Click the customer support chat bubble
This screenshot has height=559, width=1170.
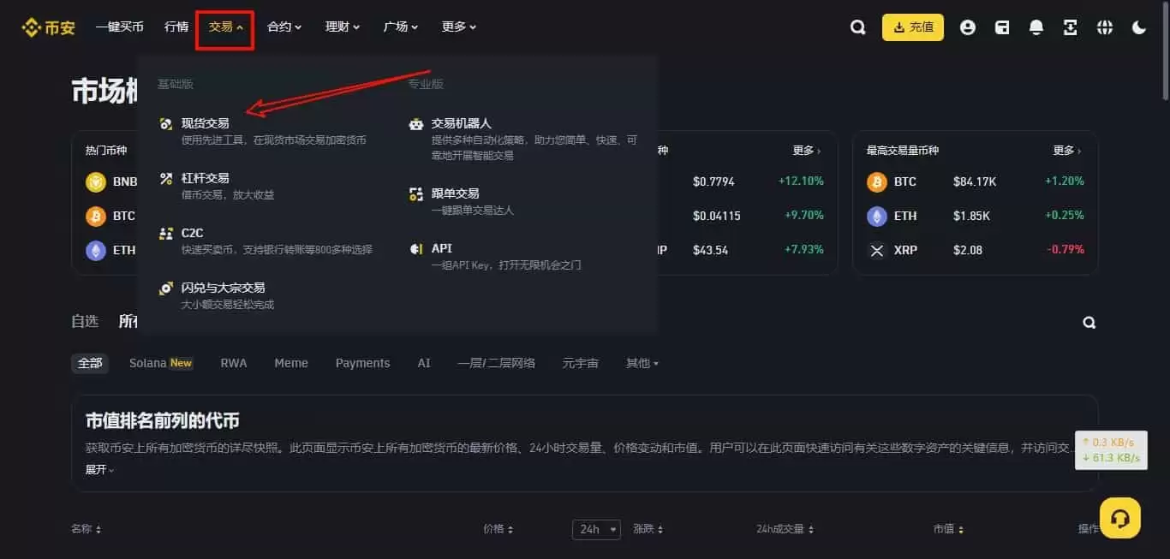(1120, 518)
